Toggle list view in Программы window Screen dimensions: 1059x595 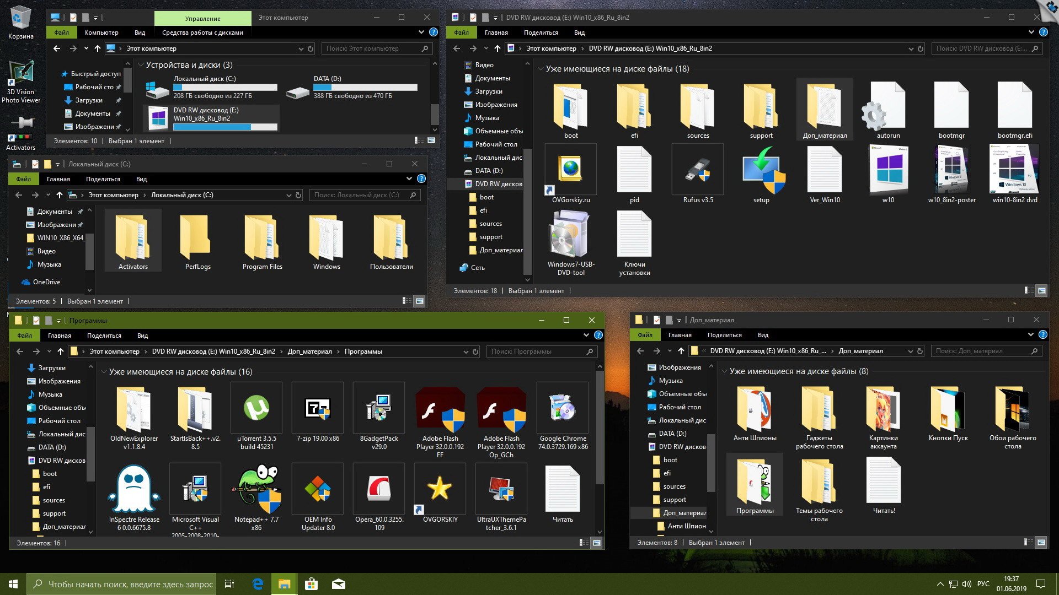click(582, 542)
